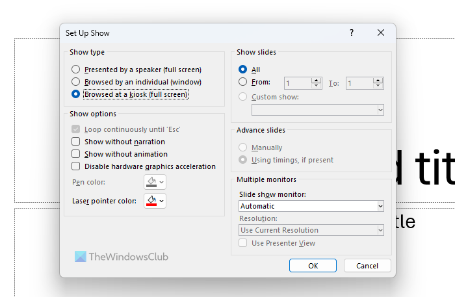Image resolution: width=455 pixels, height=297 pixels.
Task: Click the To slide number field
Action: (x=359, y=83)
